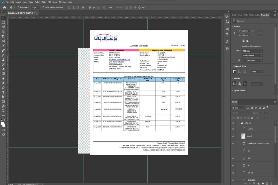Open the Character panel icon
This screenshot has width=278, height=185.
[x=227, y=29]
